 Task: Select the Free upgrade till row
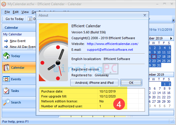click(92, 96)
